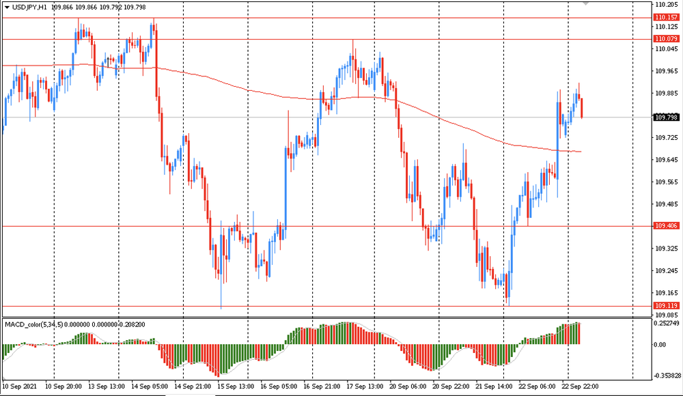
Task: Click the 22 Sep 22:00 time label
Action: [580, 386]
